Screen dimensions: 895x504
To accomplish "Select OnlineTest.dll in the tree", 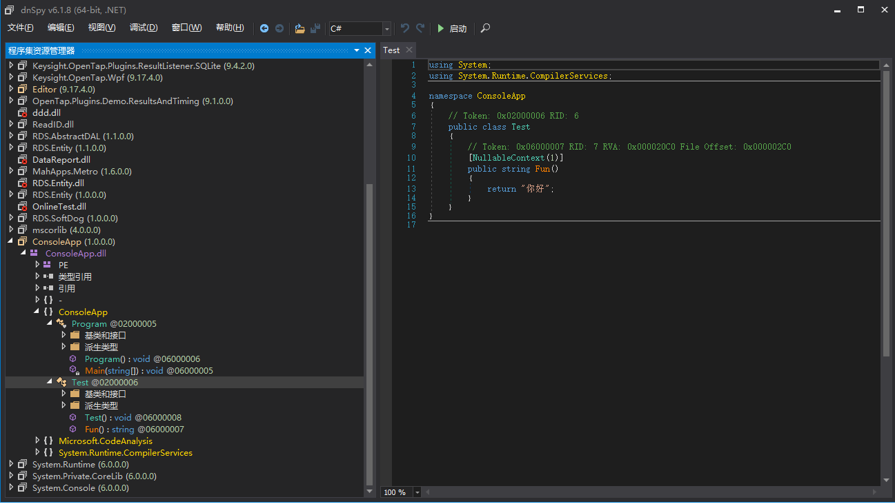I will pos(59,206).
